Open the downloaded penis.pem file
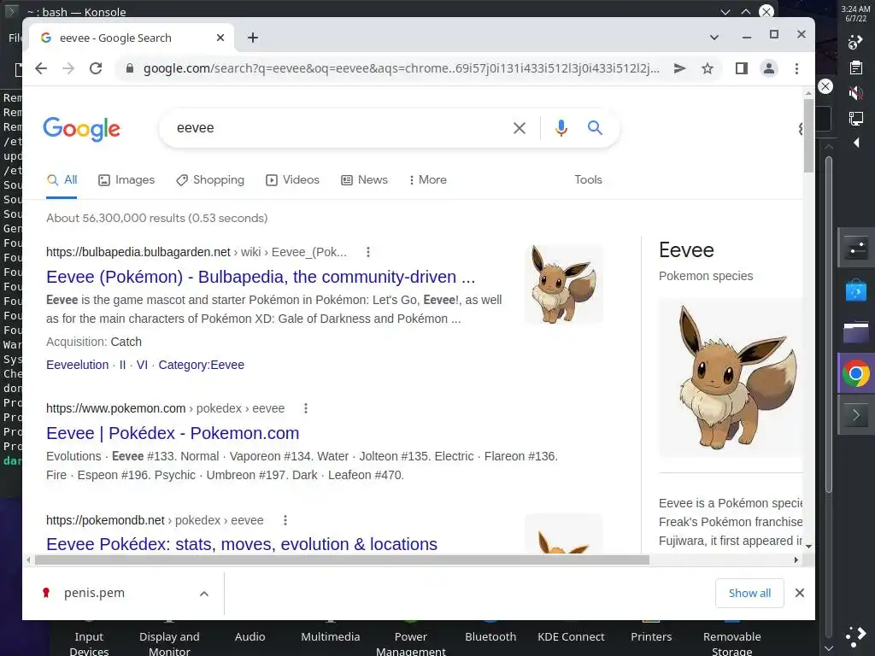 pyautogui.click(x=94, y=593)
